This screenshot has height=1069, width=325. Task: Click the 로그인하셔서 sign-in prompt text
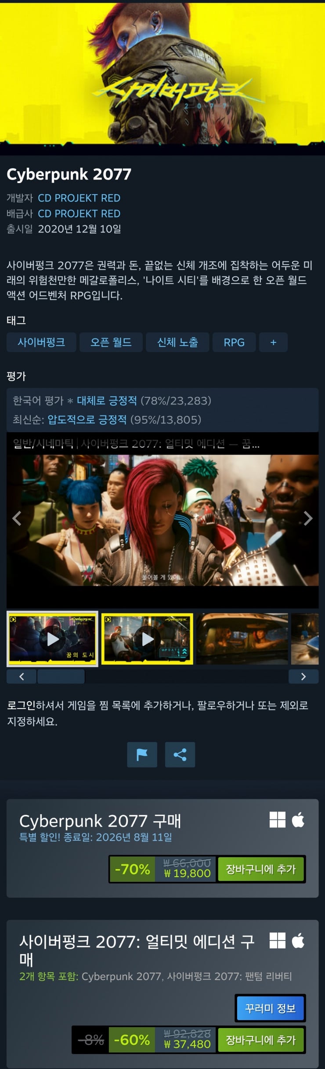click(x=158, y=713)
